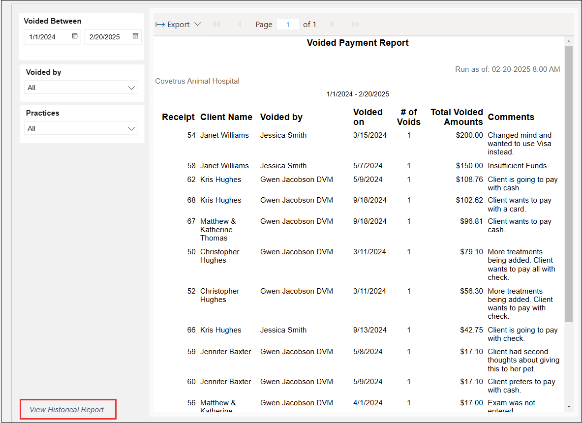Viewport: 582px width, 423px height.
Task: Click the $96.81 voided amount
Action: pos(471,221)
